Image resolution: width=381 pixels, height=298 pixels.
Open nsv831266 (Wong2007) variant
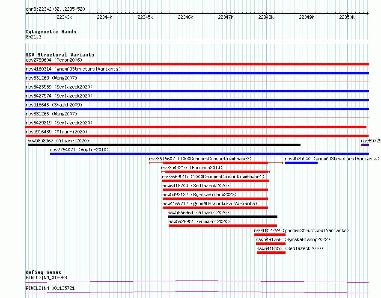(51, 114)
